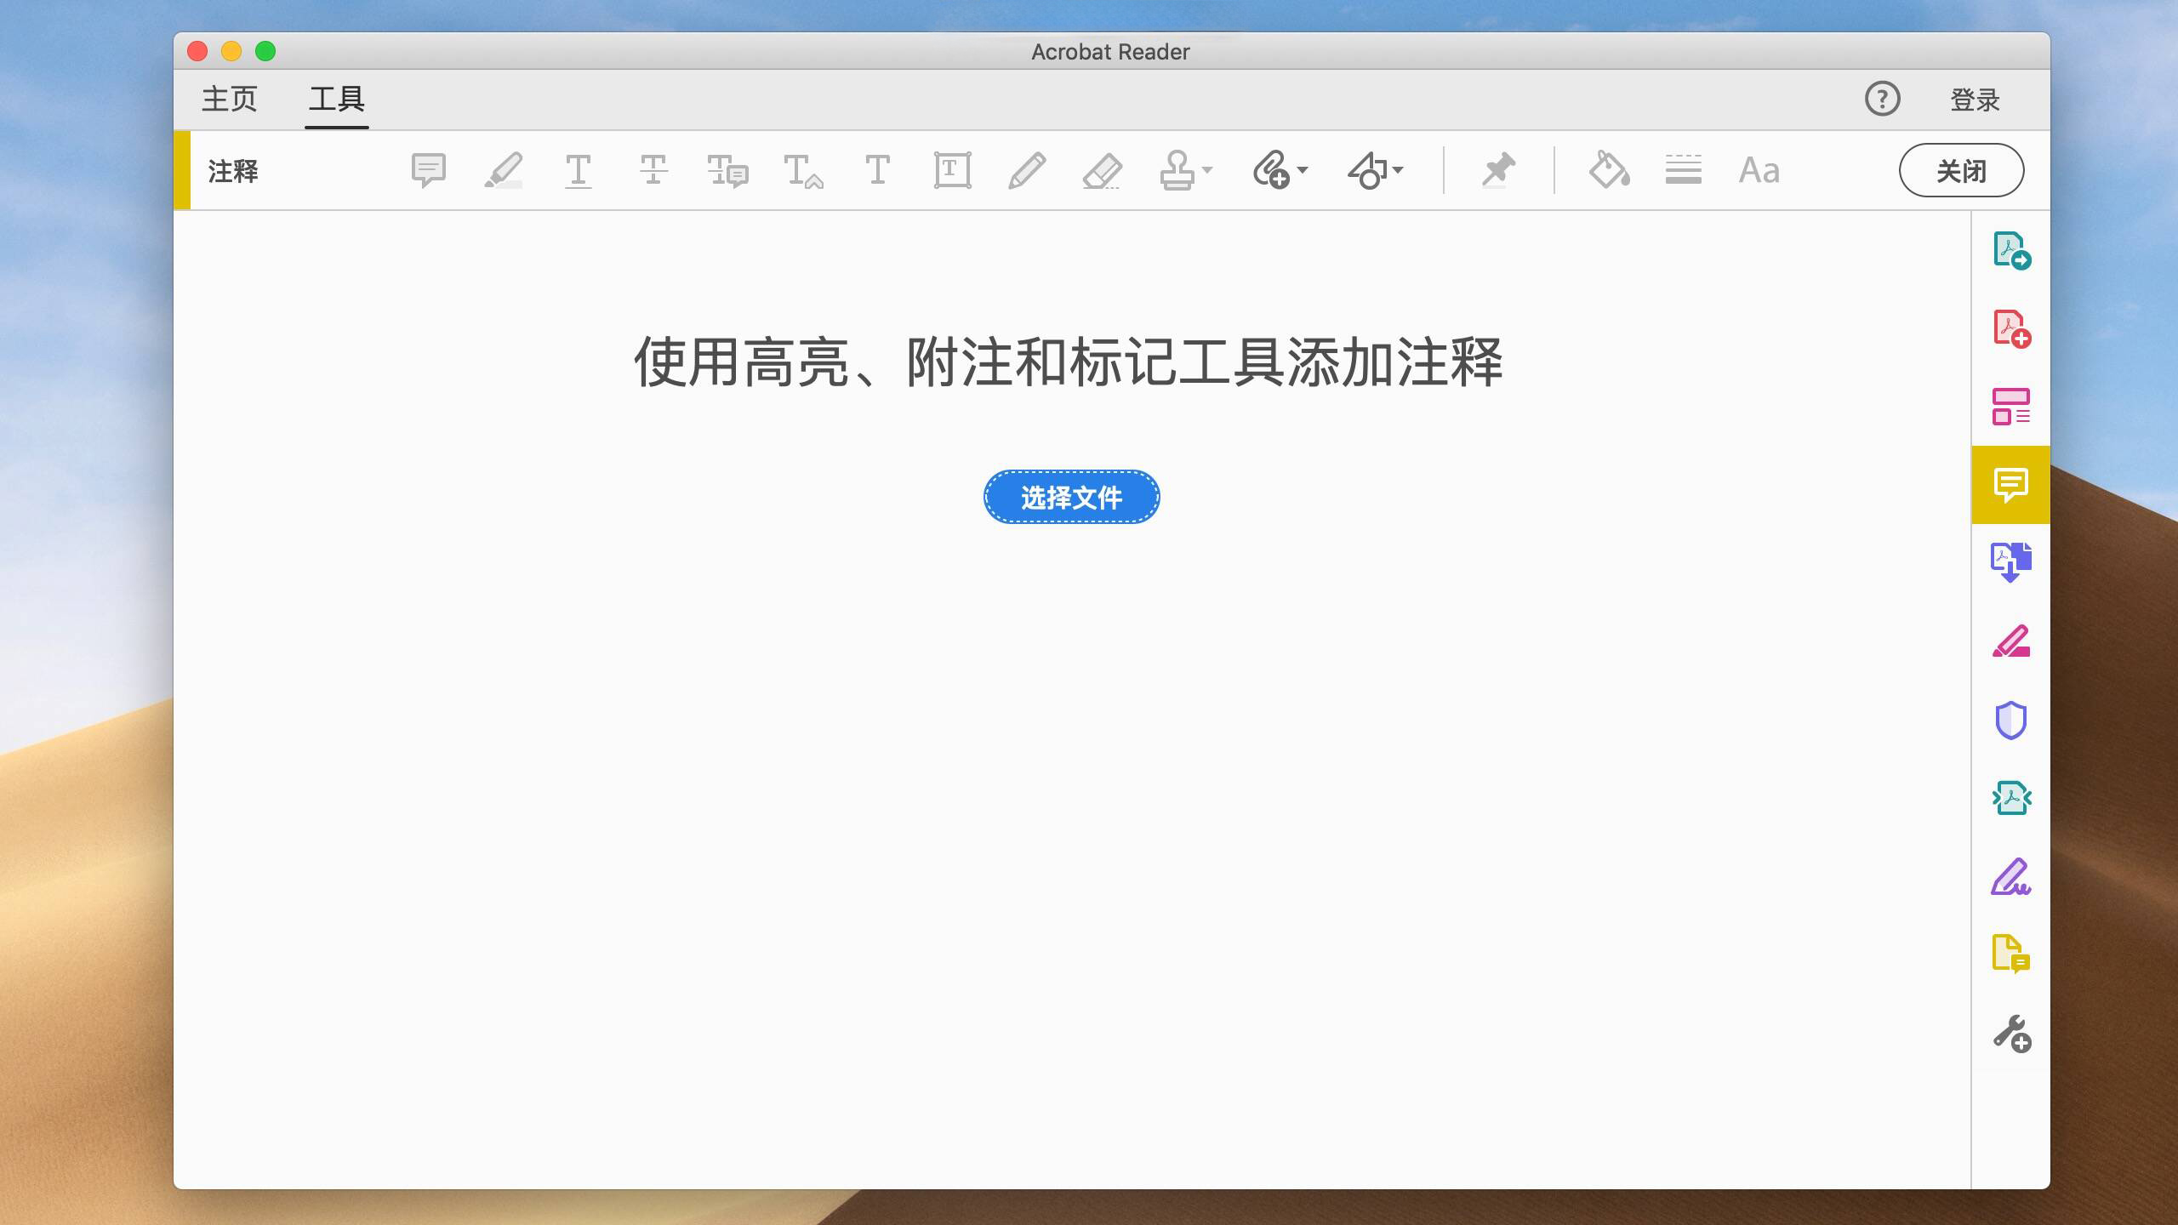Click the 工具 tab
The width and height of the screenshot is (2178, 1225).
[337, 100]
